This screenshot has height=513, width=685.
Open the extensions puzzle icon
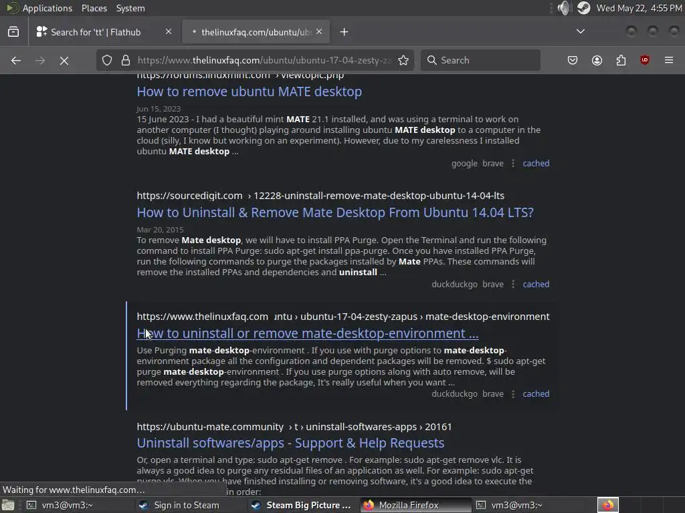tap(621, 60)
